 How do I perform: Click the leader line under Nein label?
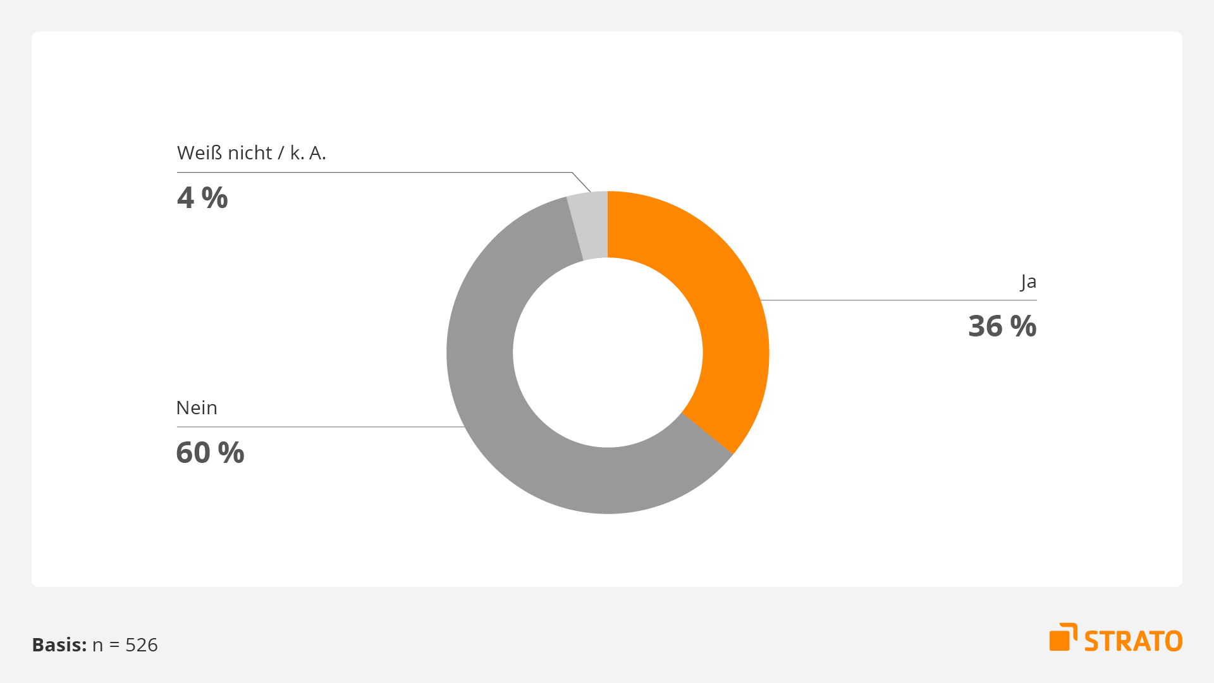[321, 427]
